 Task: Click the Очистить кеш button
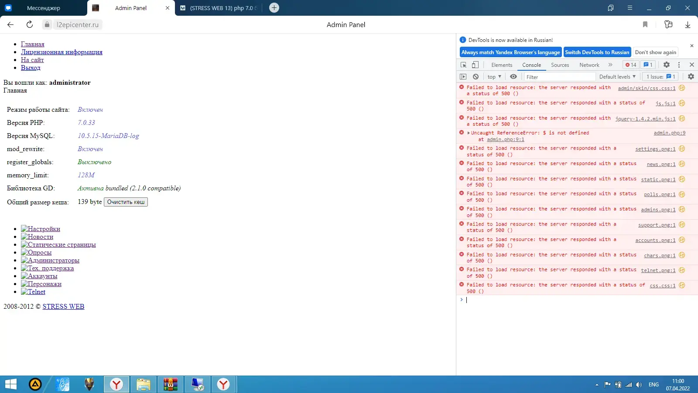[x=126, y=202]
